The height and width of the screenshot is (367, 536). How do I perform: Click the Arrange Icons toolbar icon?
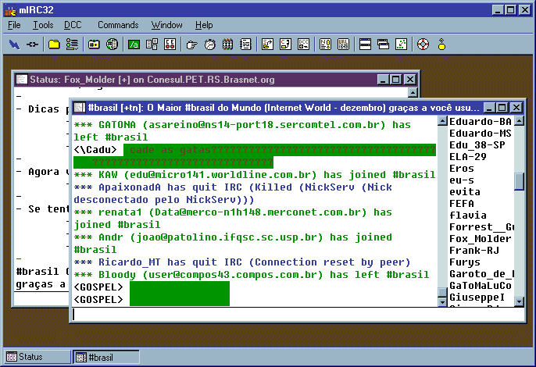(402, 45)
